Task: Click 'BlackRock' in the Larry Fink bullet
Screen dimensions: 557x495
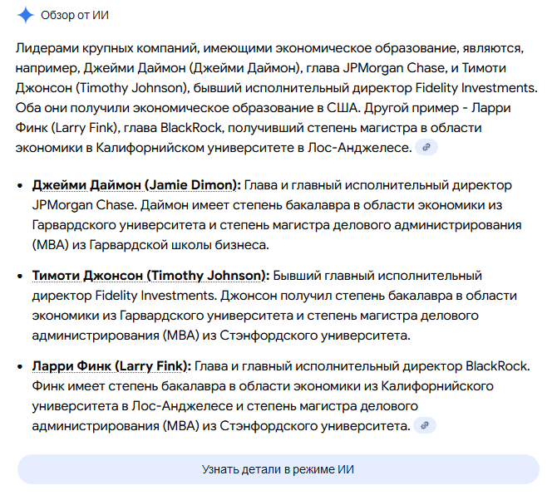Action: [497, 365]
